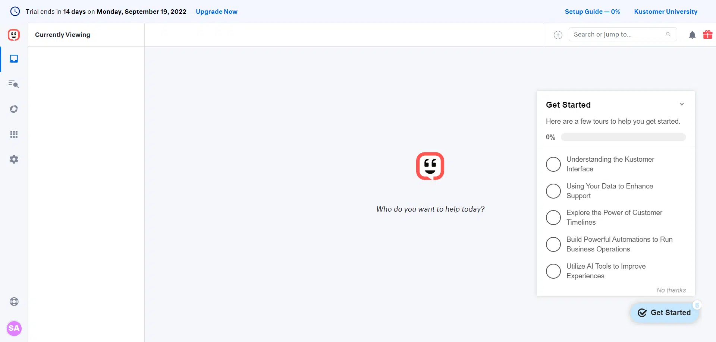The image size is (716, 342).
Task: Click Explore the Power of Customer Timelines text
Action: pyautogui.click(x=614, y=218)
